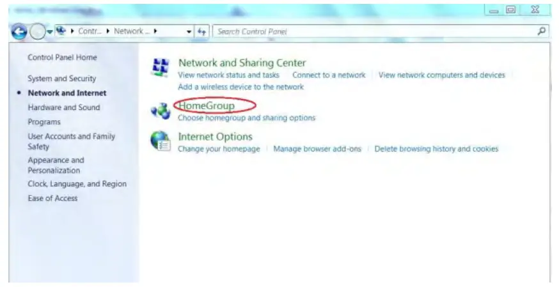Open the recent pages dropdown arrow

coord(50,32)
